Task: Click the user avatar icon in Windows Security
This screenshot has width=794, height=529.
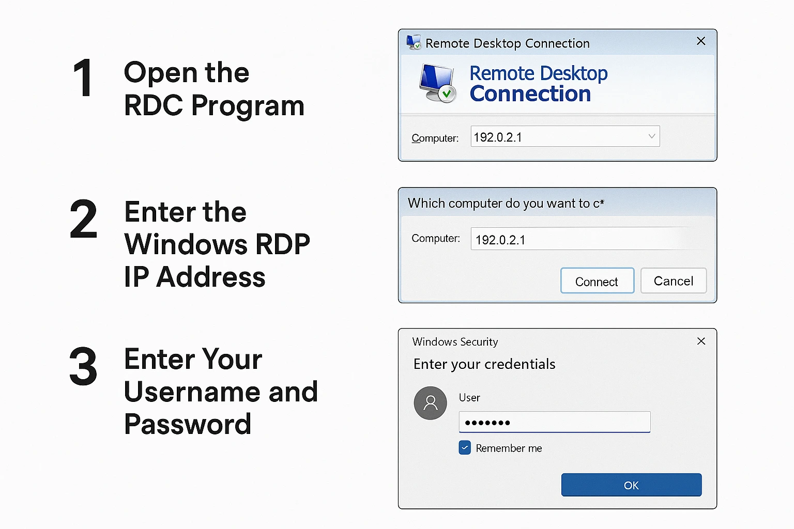Action: pyautogui.click(x=430, y=403)
